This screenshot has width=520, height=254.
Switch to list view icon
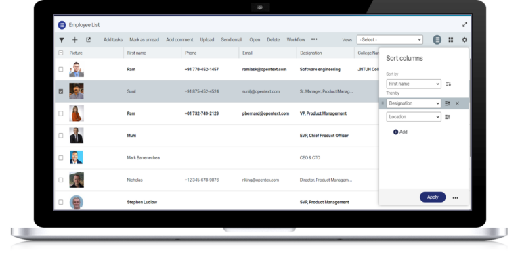point(437,40)
